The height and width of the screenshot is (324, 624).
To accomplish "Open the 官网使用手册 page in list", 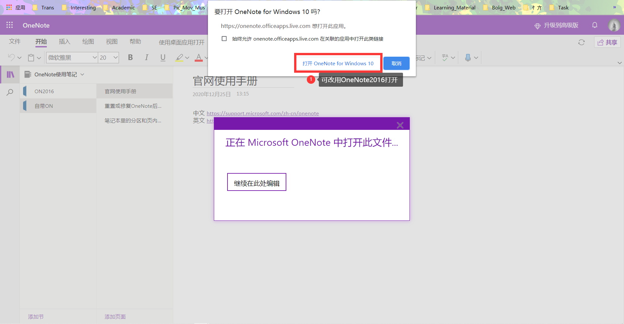I will click(135, 91).
